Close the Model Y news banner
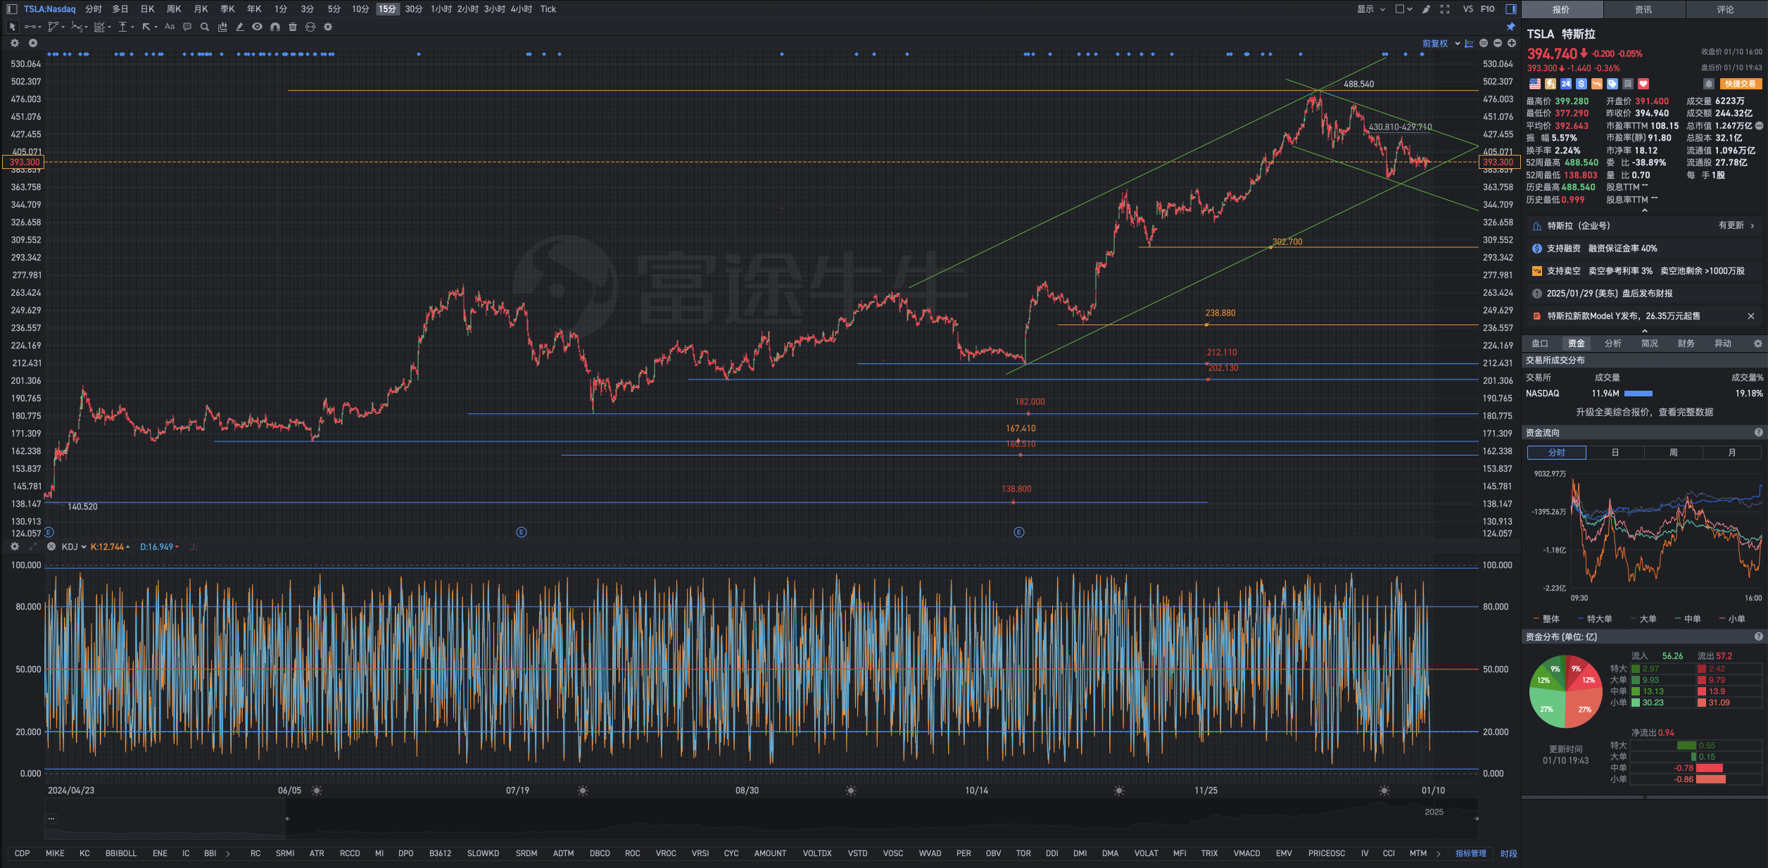This screenshot has width=1768, height=868. click(x=1751, y=316)
